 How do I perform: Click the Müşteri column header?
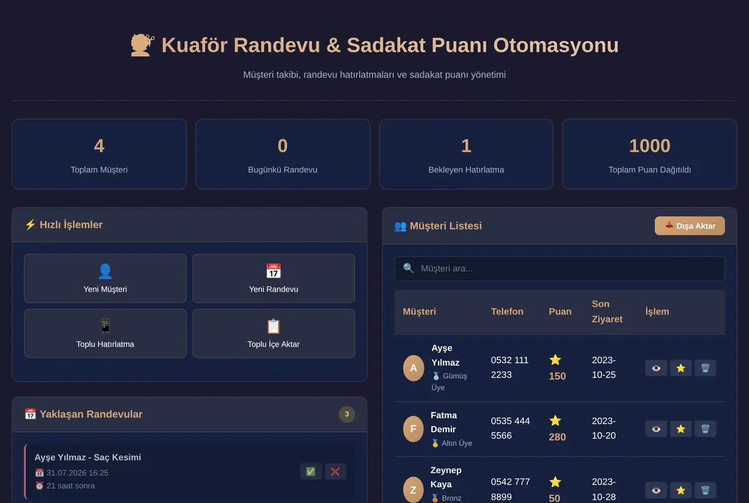point(419,311)
